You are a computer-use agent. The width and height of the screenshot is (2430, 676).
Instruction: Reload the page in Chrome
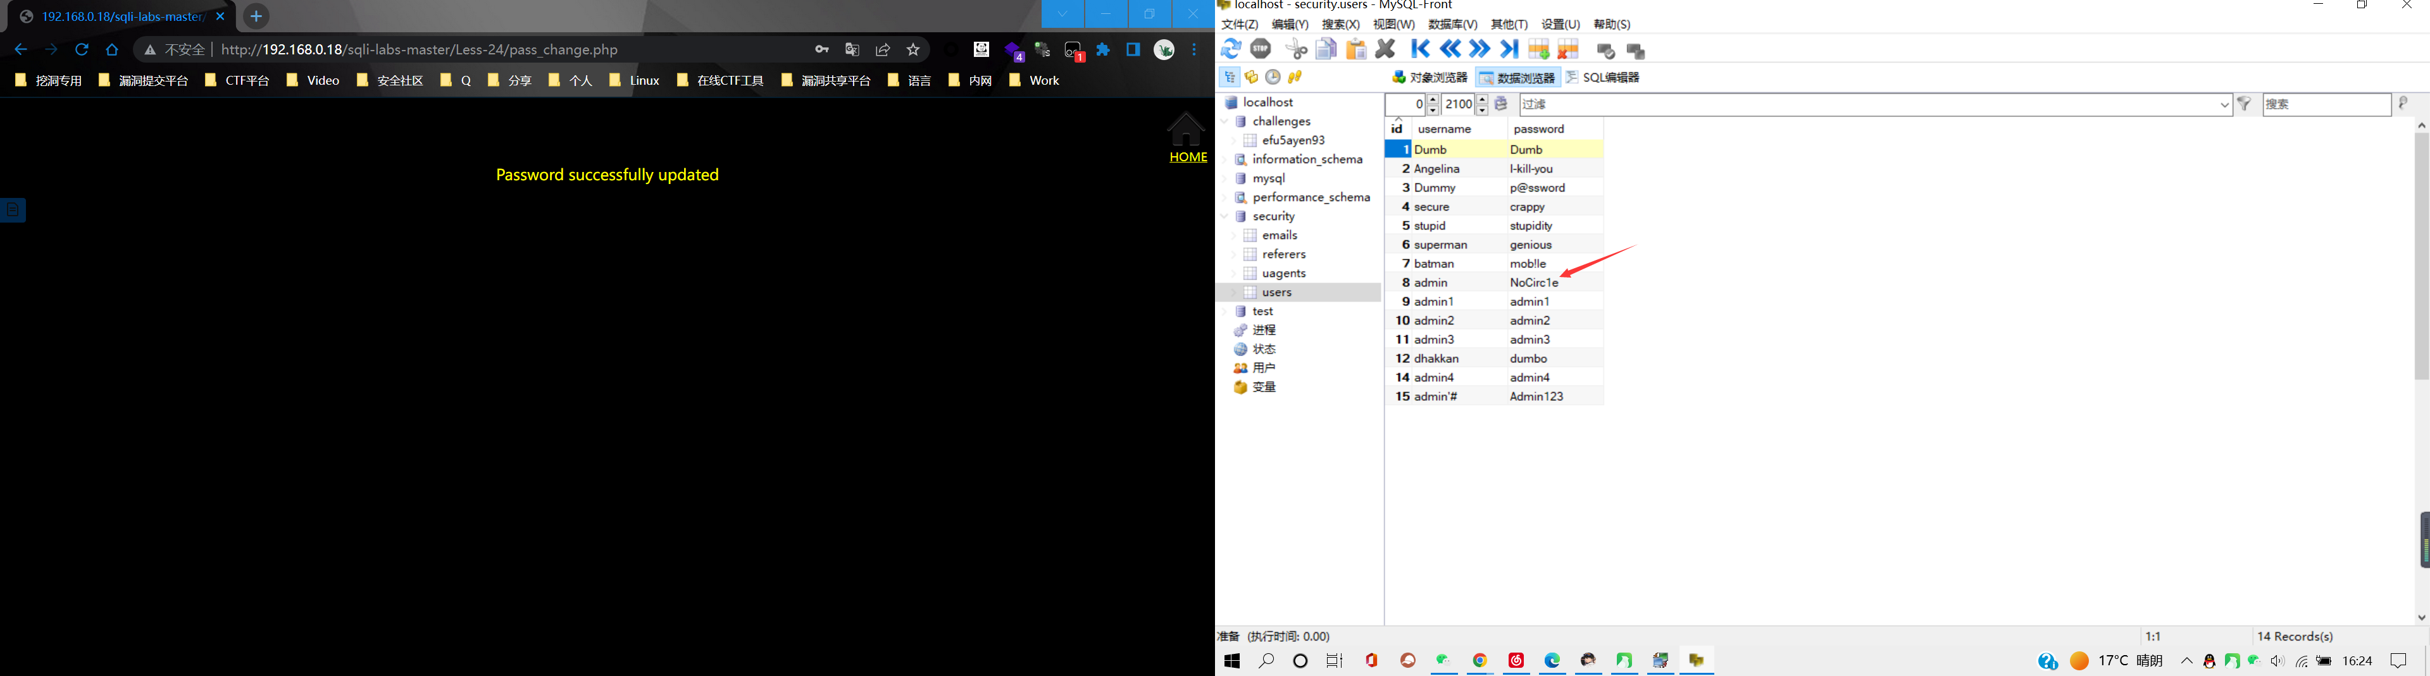(82, 50)
